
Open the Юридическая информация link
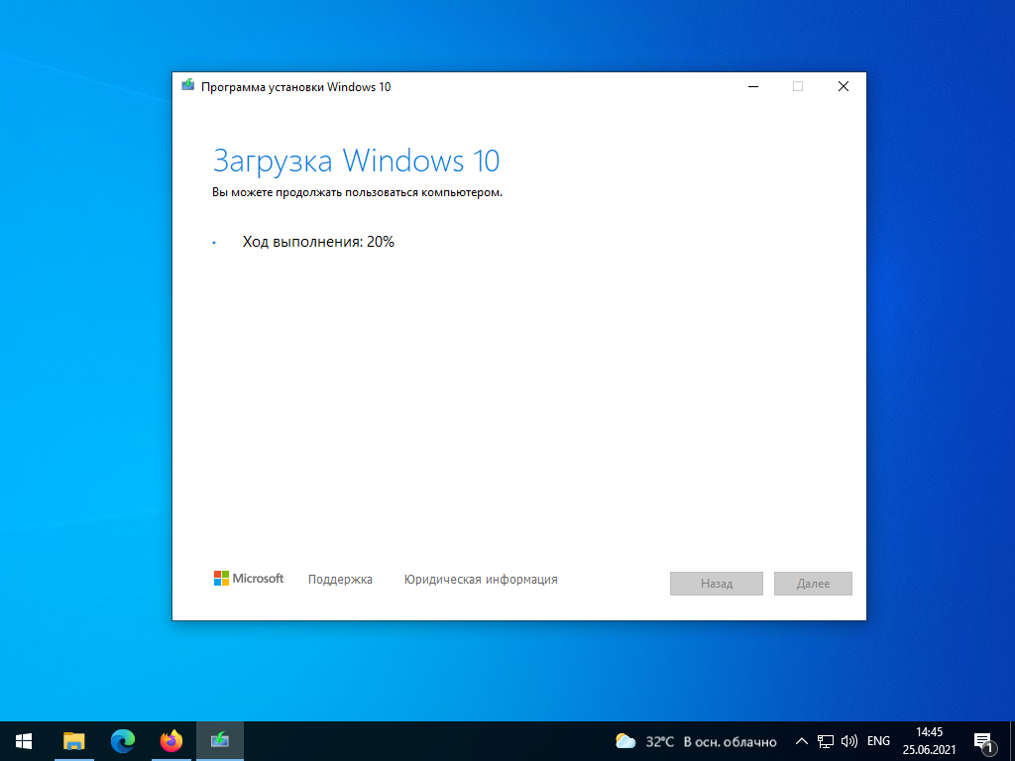481,579
